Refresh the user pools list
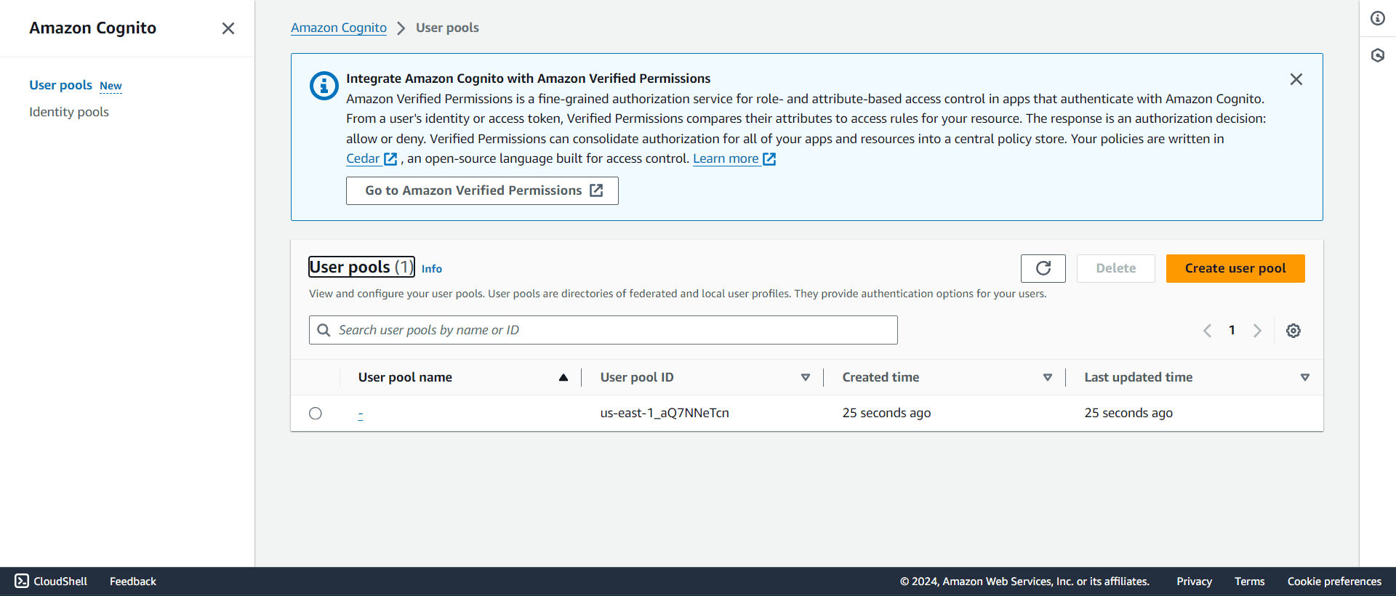This screenshot has height=596, width=1396. (1043, 268)
